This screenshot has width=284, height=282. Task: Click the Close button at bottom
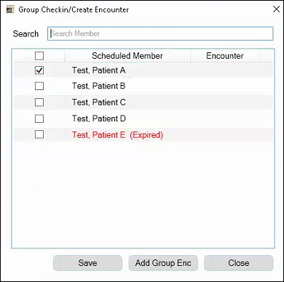pyautogui.click(x=239, y=263)
